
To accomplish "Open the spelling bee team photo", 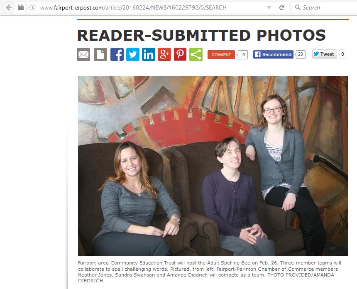I will (x=213, y=166).
